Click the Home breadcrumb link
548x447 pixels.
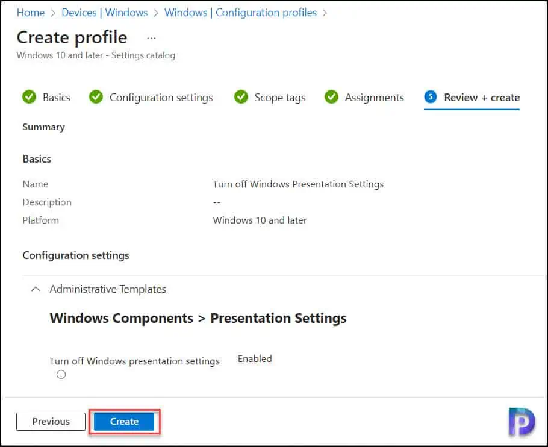[31, 13]
